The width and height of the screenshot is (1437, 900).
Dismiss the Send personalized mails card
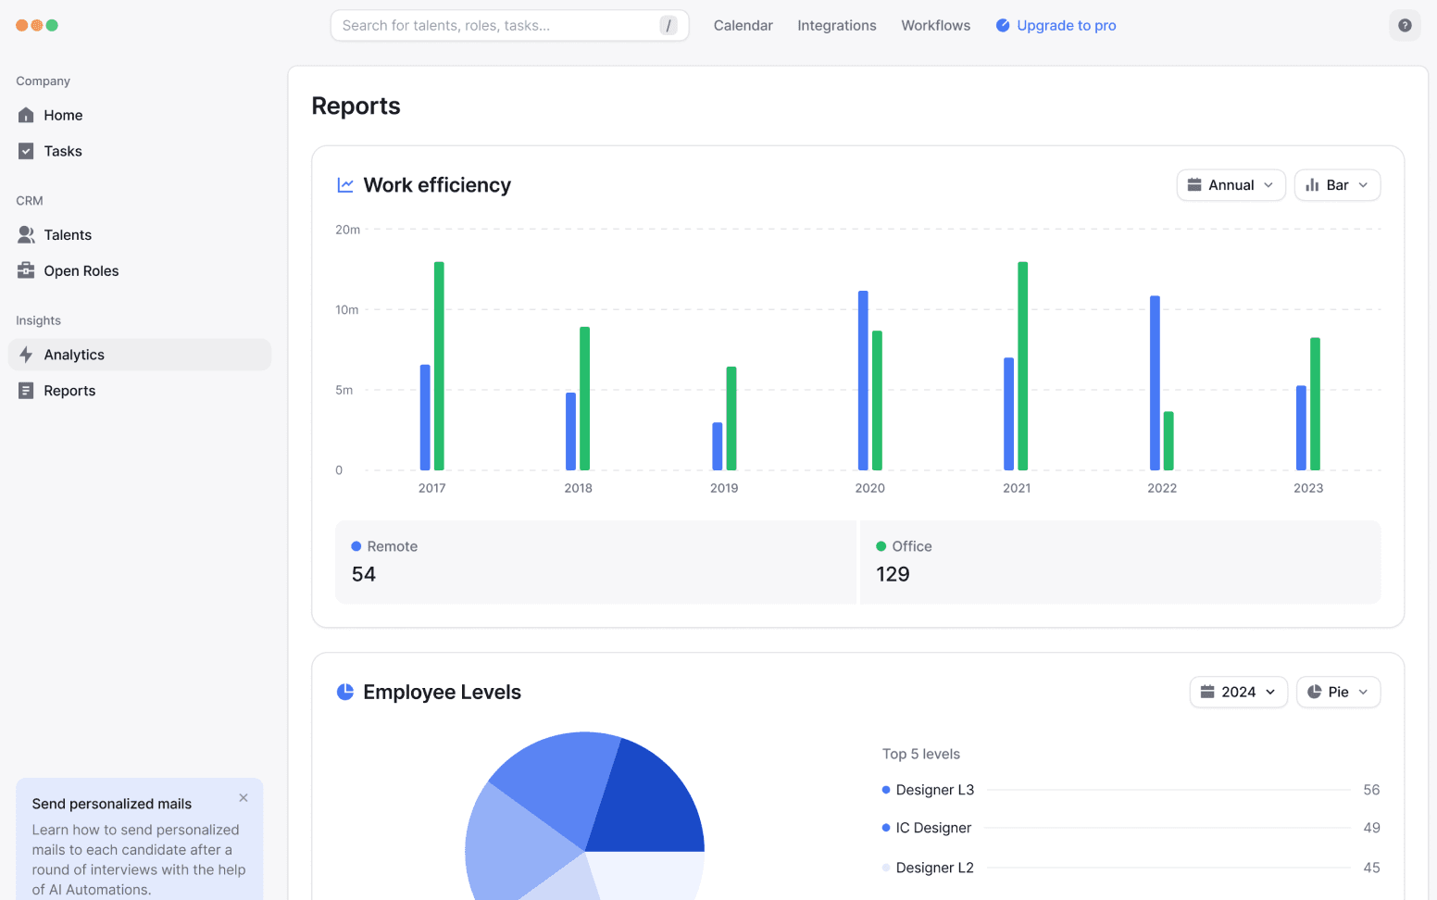click(244, 798)
